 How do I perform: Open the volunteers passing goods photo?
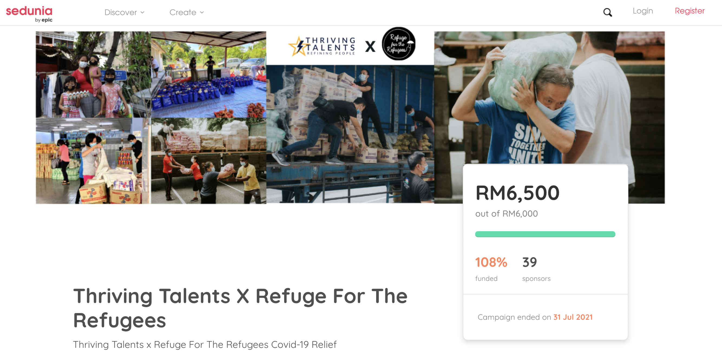(x=209, y=160)
